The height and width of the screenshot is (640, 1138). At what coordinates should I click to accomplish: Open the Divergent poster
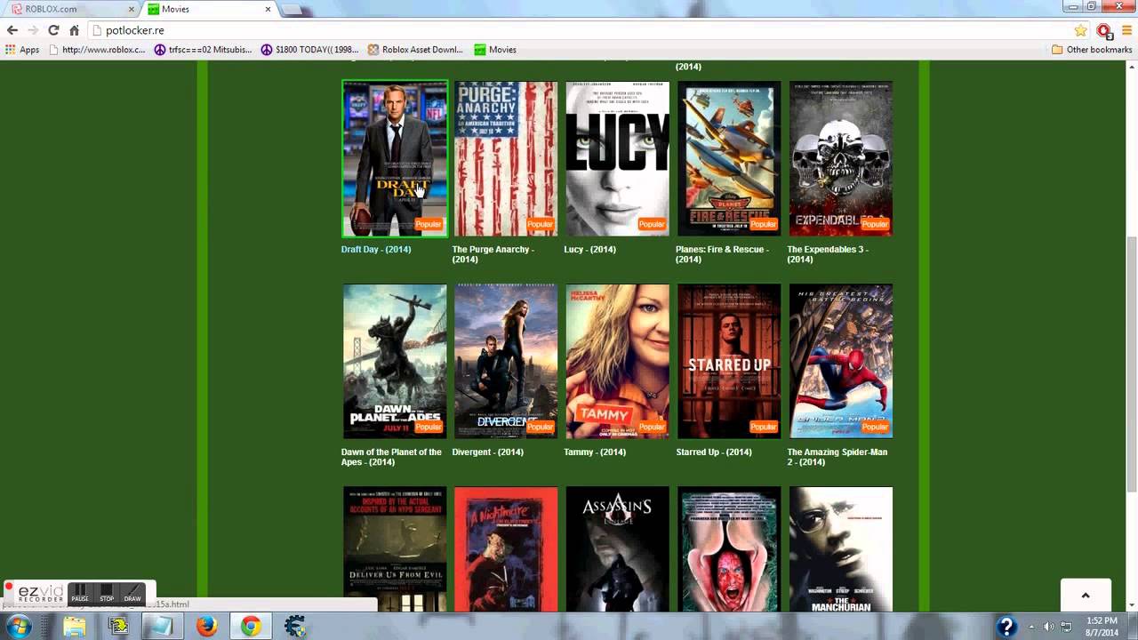pyautogui.click(x=506, y=361)
